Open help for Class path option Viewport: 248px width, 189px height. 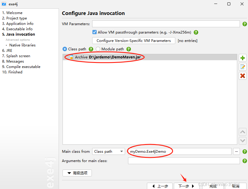click(x=91, y=49)
